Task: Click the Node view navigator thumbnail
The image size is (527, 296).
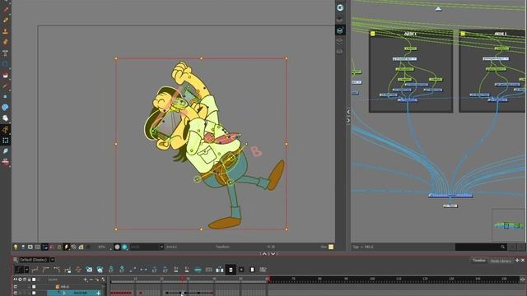Action: click(508, 224)
